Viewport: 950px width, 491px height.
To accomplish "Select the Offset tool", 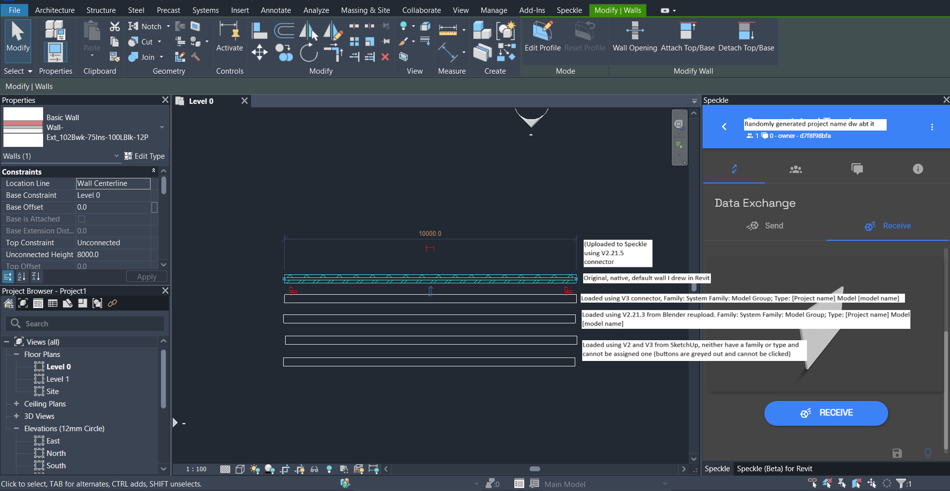I will (x=284, y=31).
